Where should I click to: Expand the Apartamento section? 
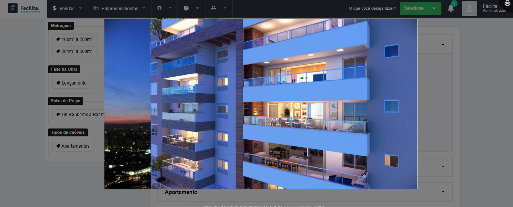click(443, 192)
